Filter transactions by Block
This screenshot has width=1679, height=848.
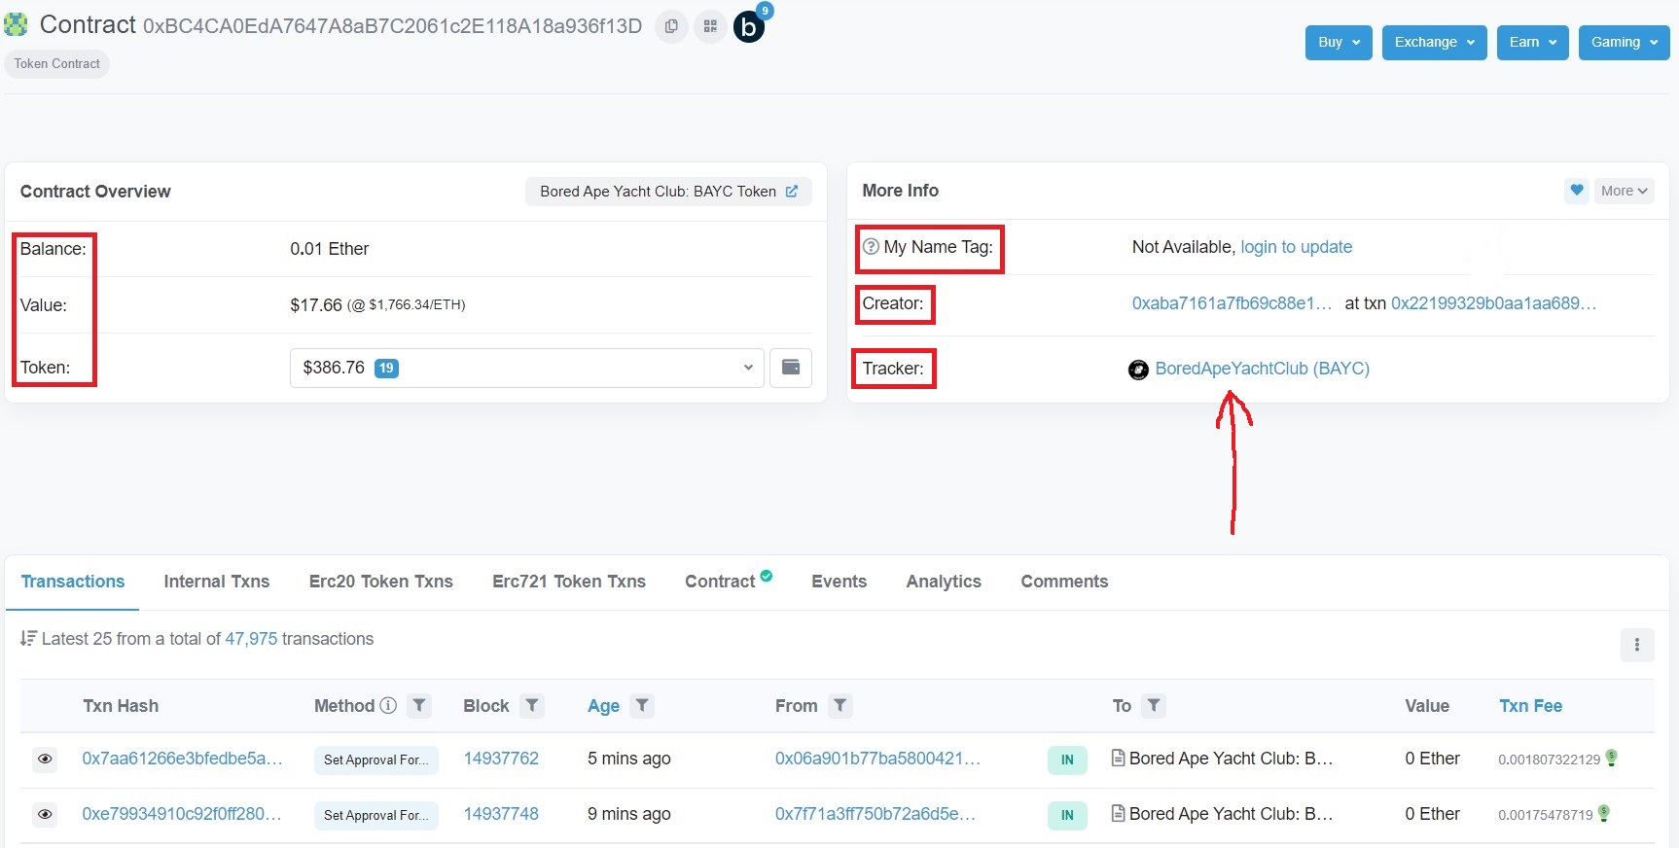pos(532,706)
